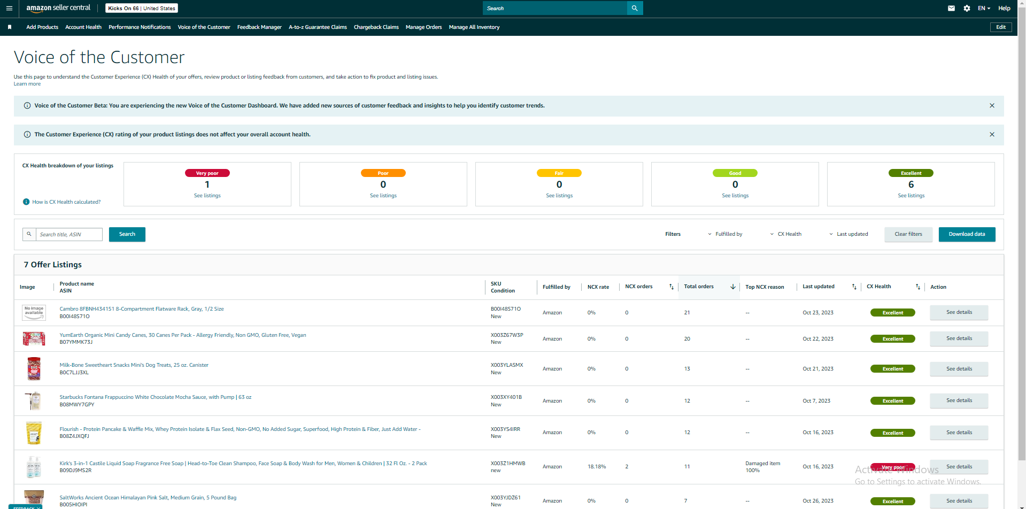Open Flourish Pancake Mix product thumbnail
The image size is (1026, 509).
pyautogui.click(x=34, y=433)
